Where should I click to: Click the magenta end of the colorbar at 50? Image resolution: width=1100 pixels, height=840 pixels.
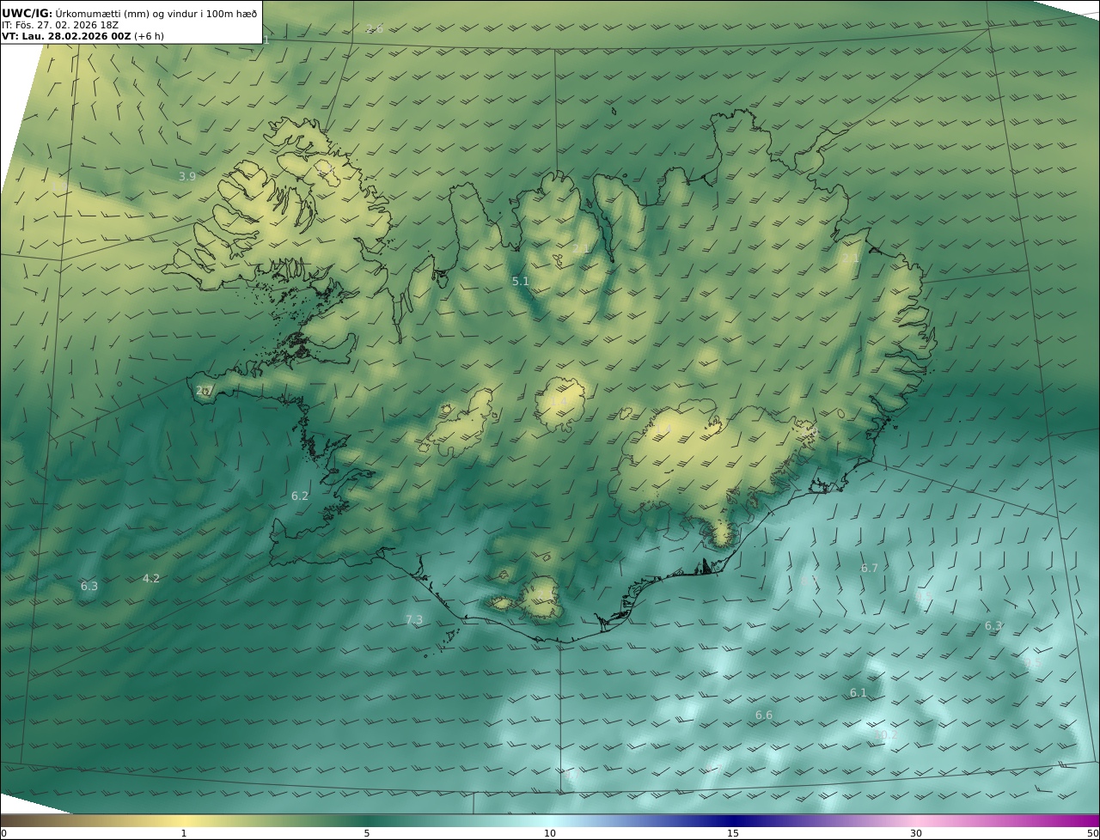pyautogui.click(x=1094, y=820)
